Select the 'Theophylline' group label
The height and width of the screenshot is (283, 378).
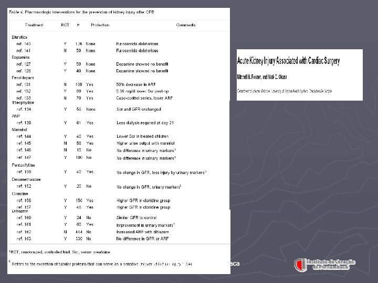[x=23, y=103]
